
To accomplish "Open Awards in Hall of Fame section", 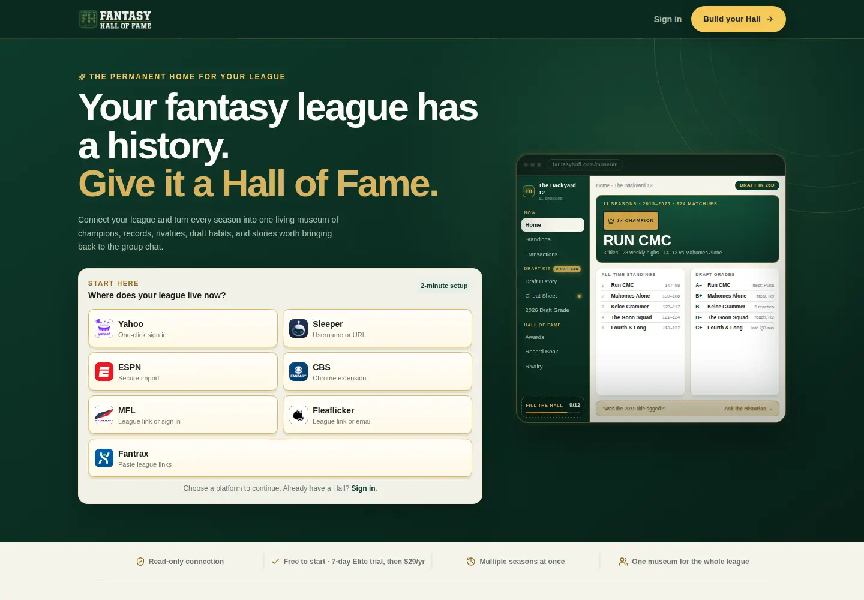I will 553,337.
